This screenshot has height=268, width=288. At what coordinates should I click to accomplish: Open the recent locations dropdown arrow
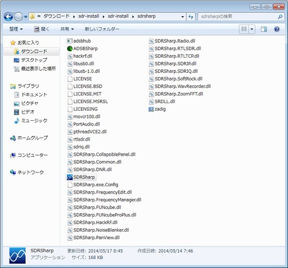coord(26,17)
